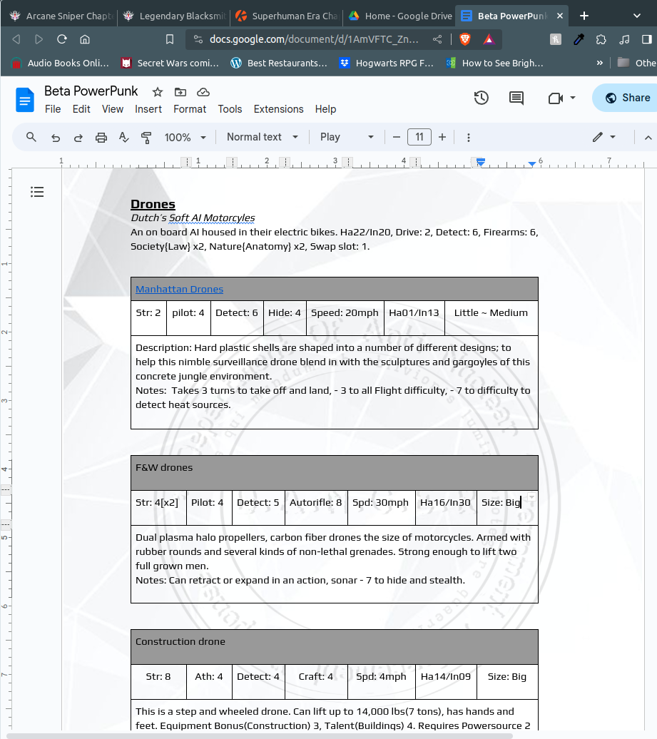657x739 pixels.
Task: Open the editing mode pencil dropdown
Action: [x=604, y=137]
